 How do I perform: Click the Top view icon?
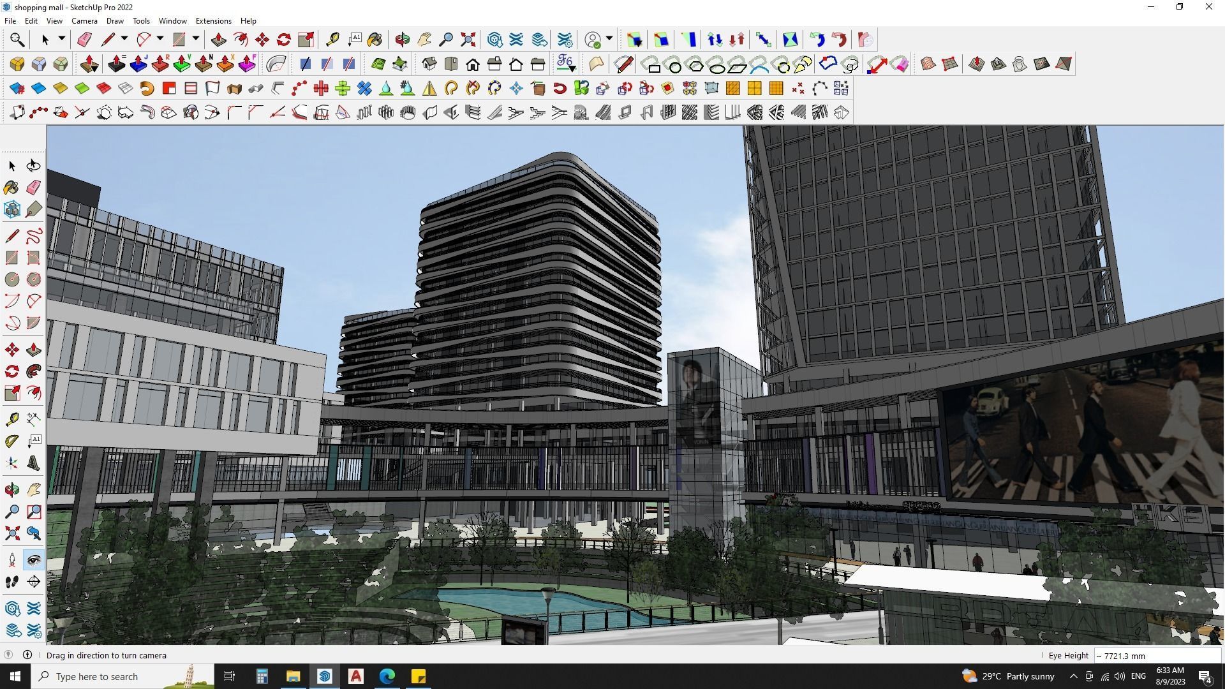[451, 64]
